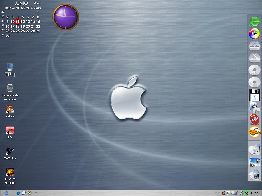Click the purple analog clock widget
Image resolution: width=262 pixels, height=196 pixels.
point(66,17)
